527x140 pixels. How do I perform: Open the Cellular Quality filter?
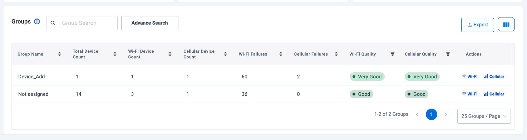tap(448, 54)
